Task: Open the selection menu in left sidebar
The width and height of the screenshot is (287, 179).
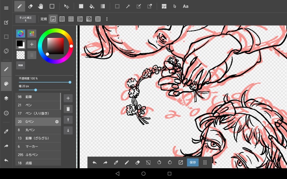Action: pos(6,37)
